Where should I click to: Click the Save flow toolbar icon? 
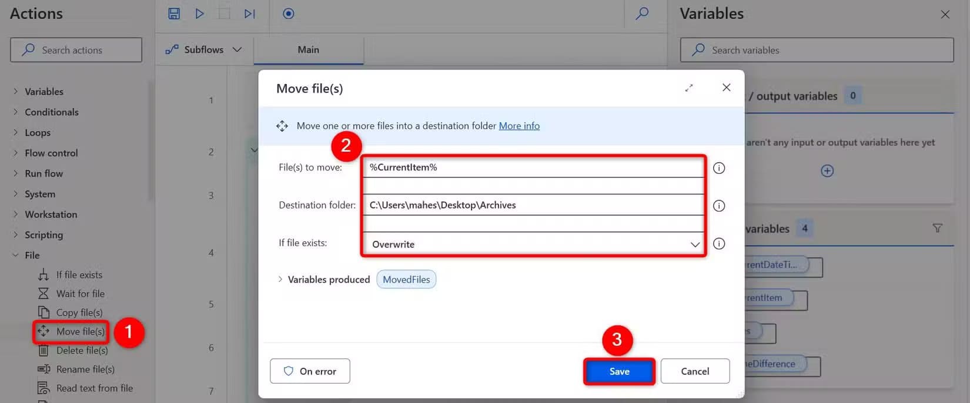tap(174, 14)
